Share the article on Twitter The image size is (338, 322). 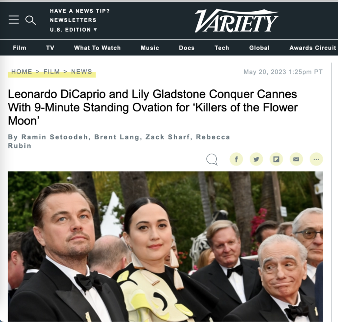pos(256,159)
